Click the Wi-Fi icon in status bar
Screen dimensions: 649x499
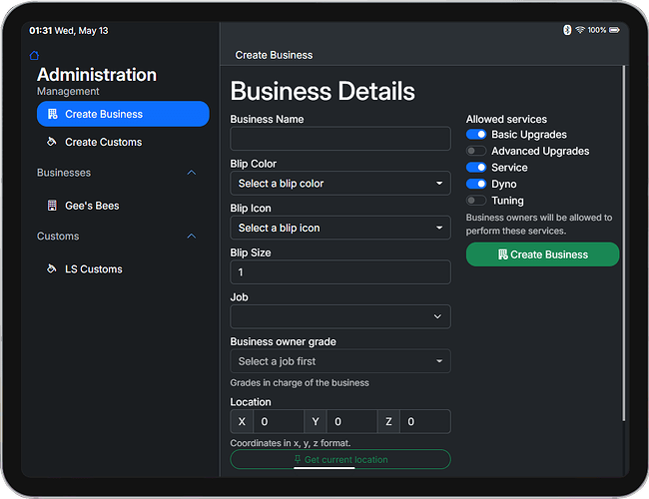[x=580, y=30]
